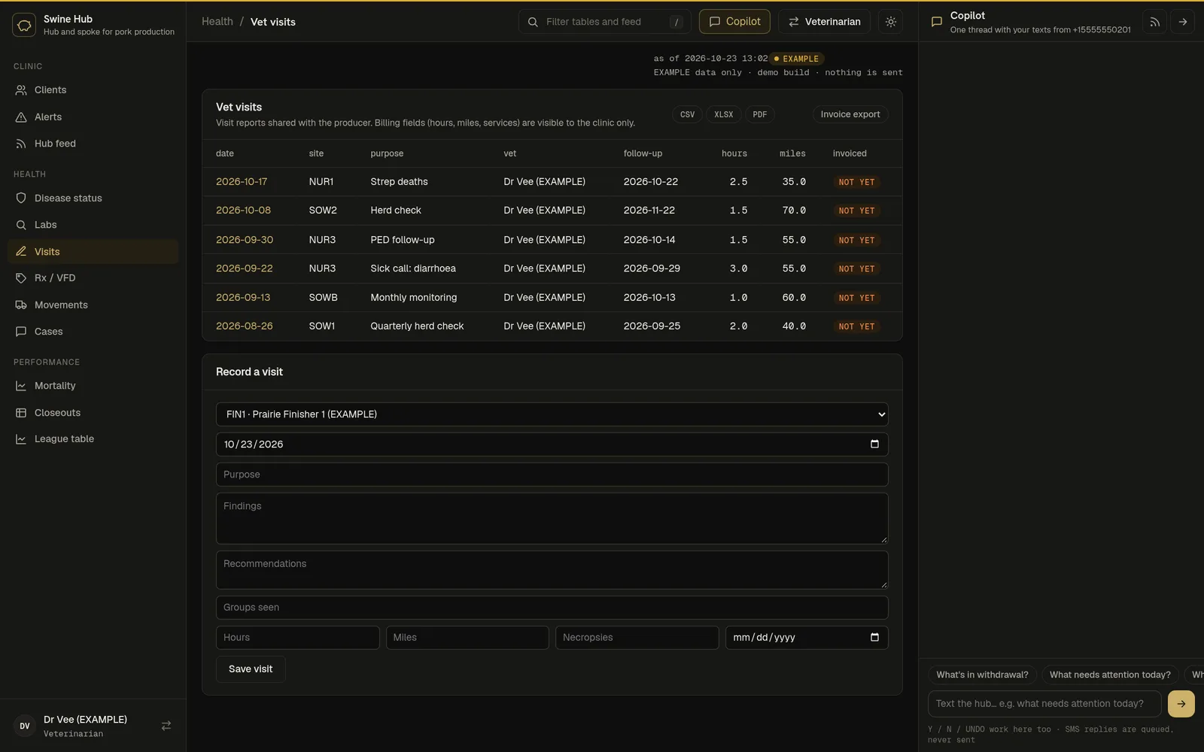Expand the site dropdown showing FIN1 Prairie Finisher
Screen dimensions: 1204x752
552,414
